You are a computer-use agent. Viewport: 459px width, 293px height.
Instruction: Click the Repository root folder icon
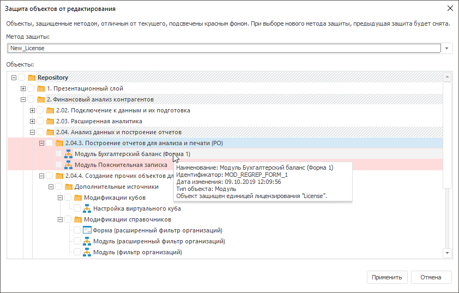32,77
